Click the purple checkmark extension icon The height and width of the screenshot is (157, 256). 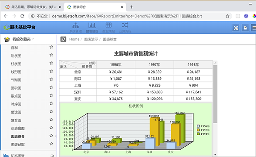(x=246, y=16)
